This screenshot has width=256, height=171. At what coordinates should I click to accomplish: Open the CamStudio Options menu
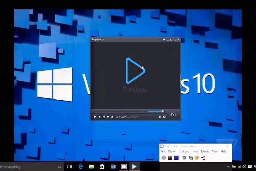click(184, 152)
